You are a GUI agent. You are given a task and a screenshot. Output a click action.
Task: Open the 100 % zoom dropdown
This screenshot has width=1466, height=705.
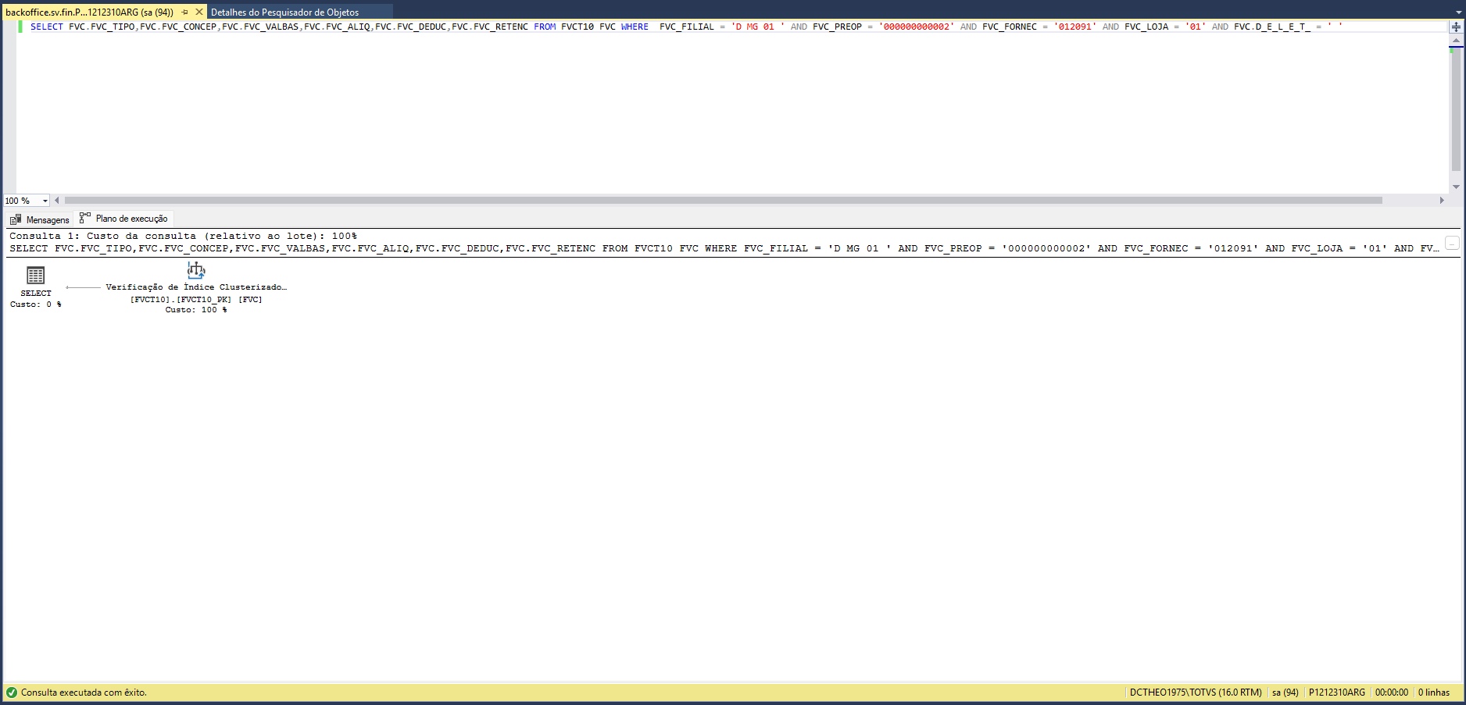[45, 201]
